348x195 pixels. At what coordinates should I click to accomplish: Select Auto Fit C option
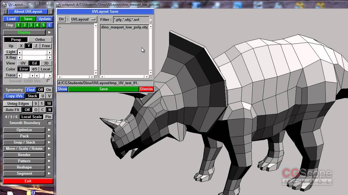[42, 110]
